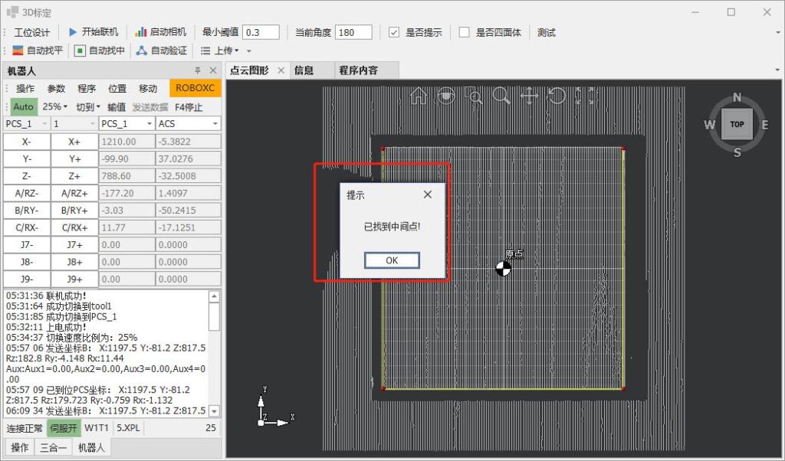Select the pan move arrows icon

(529, 96)
